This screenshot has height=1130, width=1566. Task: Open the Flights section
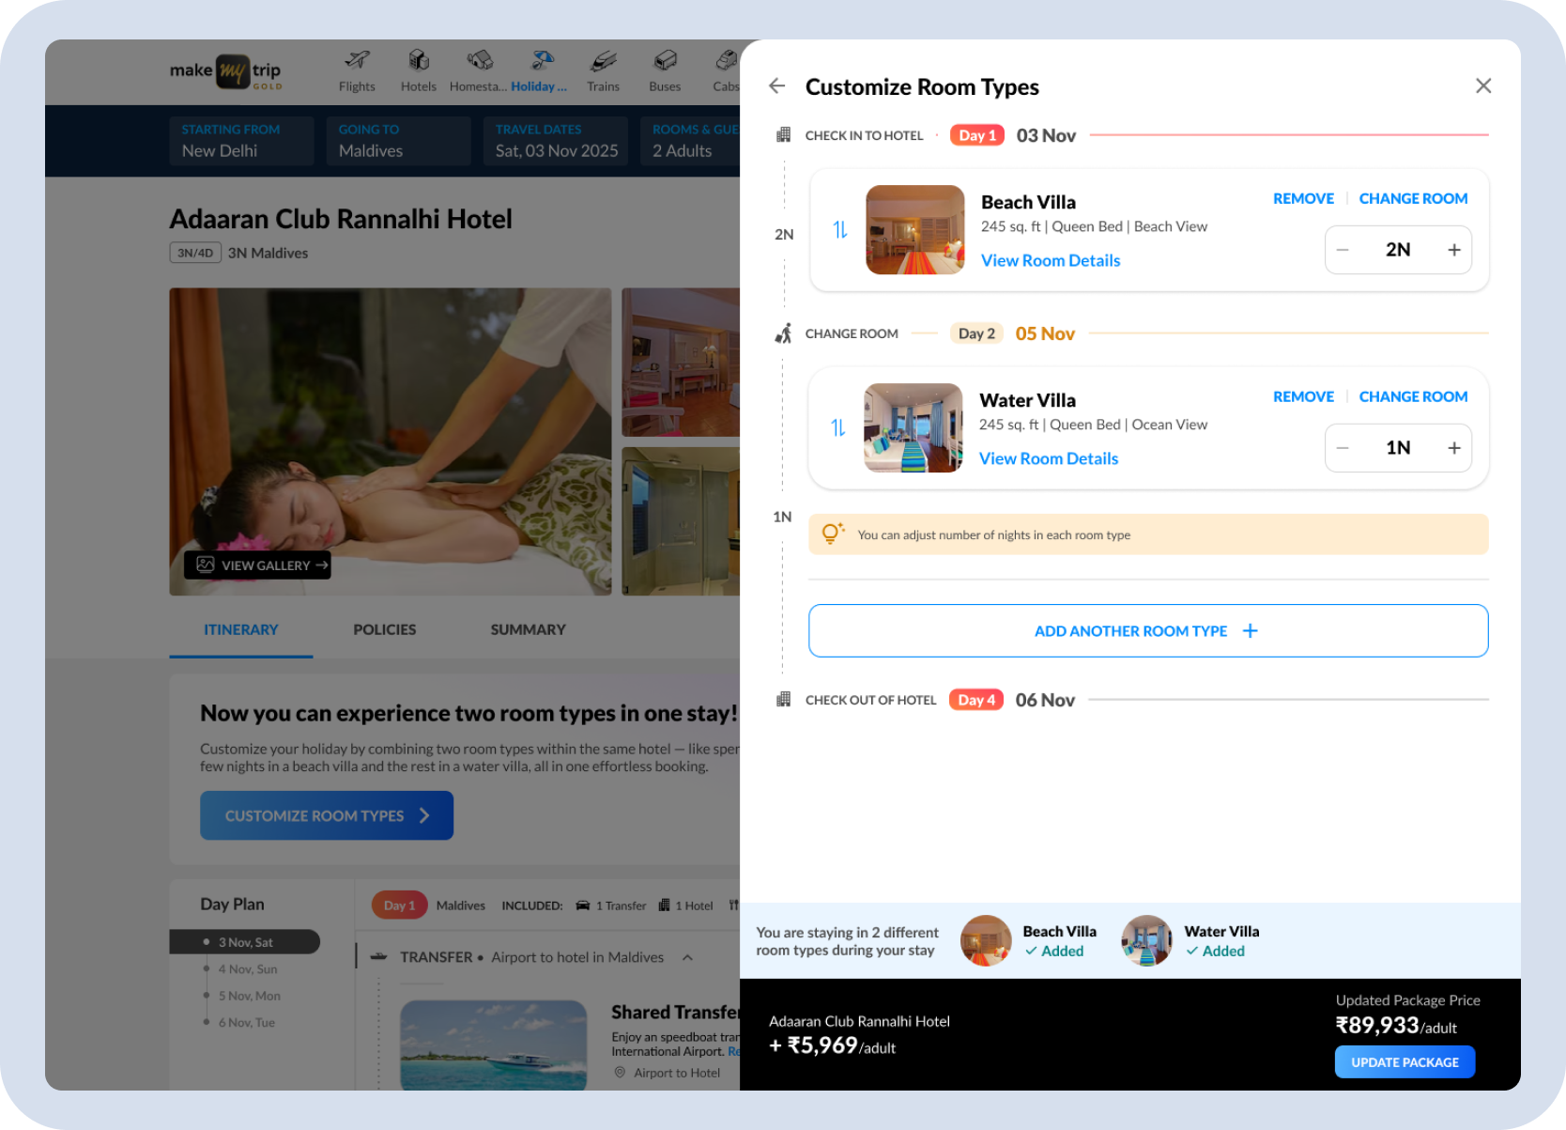(357, 71)
